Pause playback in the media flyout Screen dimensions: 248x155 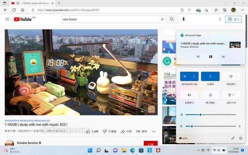(x=211, y=57)
